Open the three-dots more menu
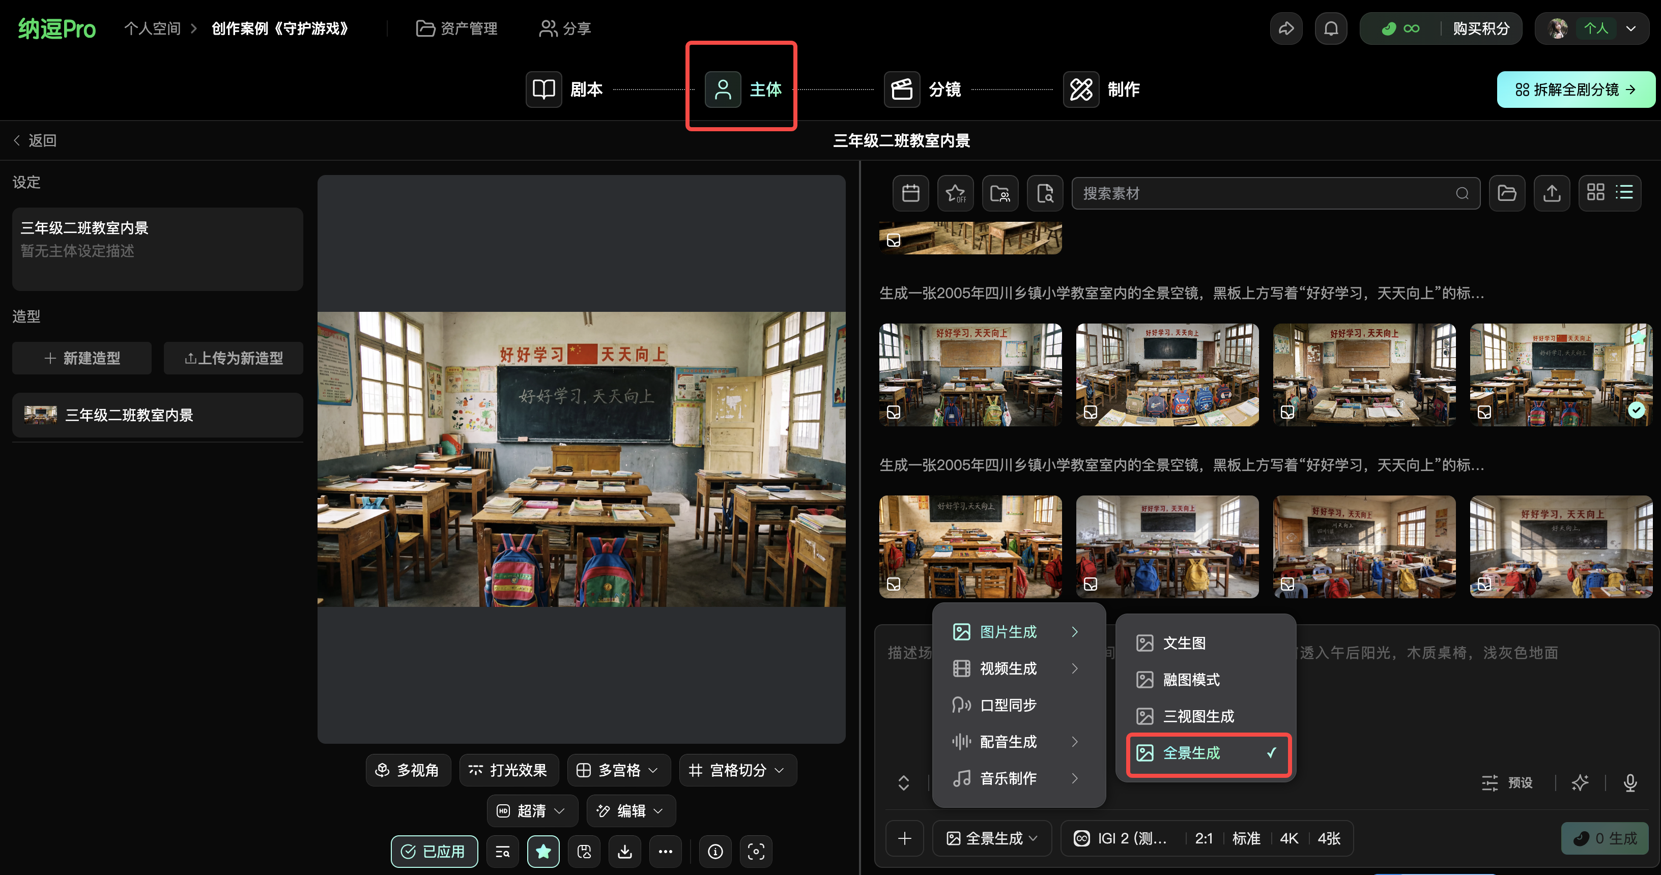This screenshot has width=1661, height=875. click(666, 851)
